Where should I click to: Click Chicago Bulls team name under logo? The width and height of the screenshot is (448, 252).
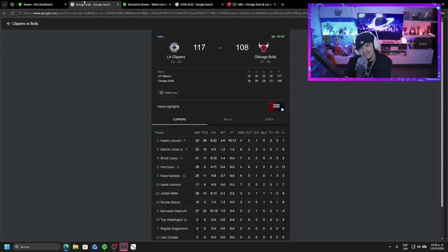tap(265, 57)
